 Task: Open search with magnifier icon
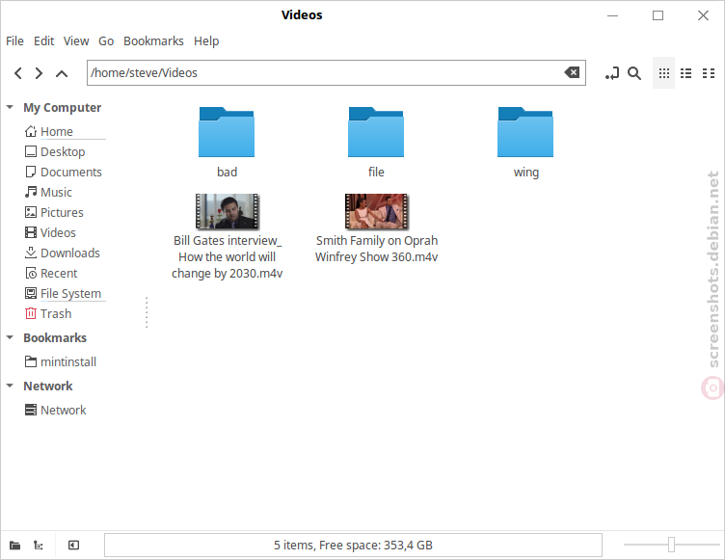point(634,73)
